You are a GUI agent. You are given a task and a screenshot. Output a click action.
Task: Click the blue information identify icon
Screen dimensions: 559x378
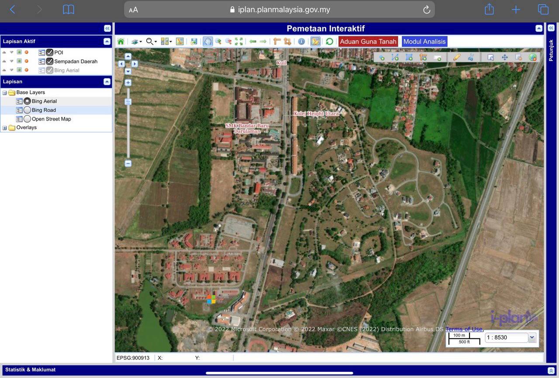[301, 41]
